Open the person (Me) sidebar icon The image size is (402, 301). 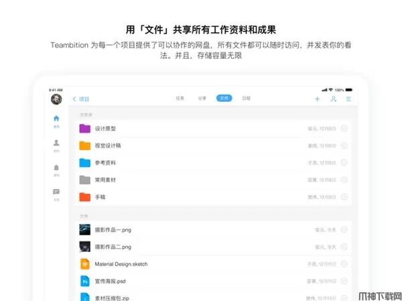56,142
